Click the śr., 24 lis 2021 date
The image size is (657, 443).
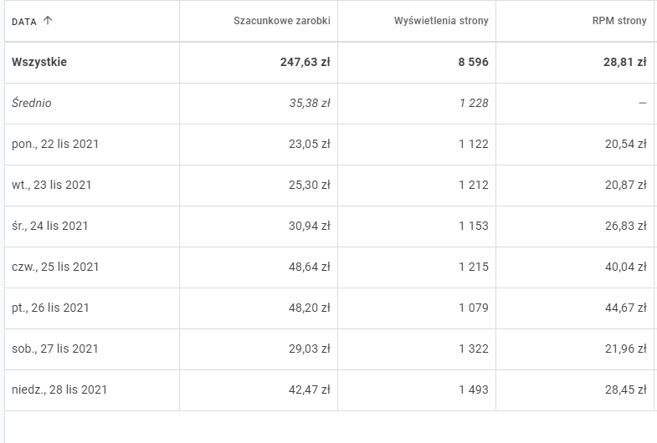50,226
